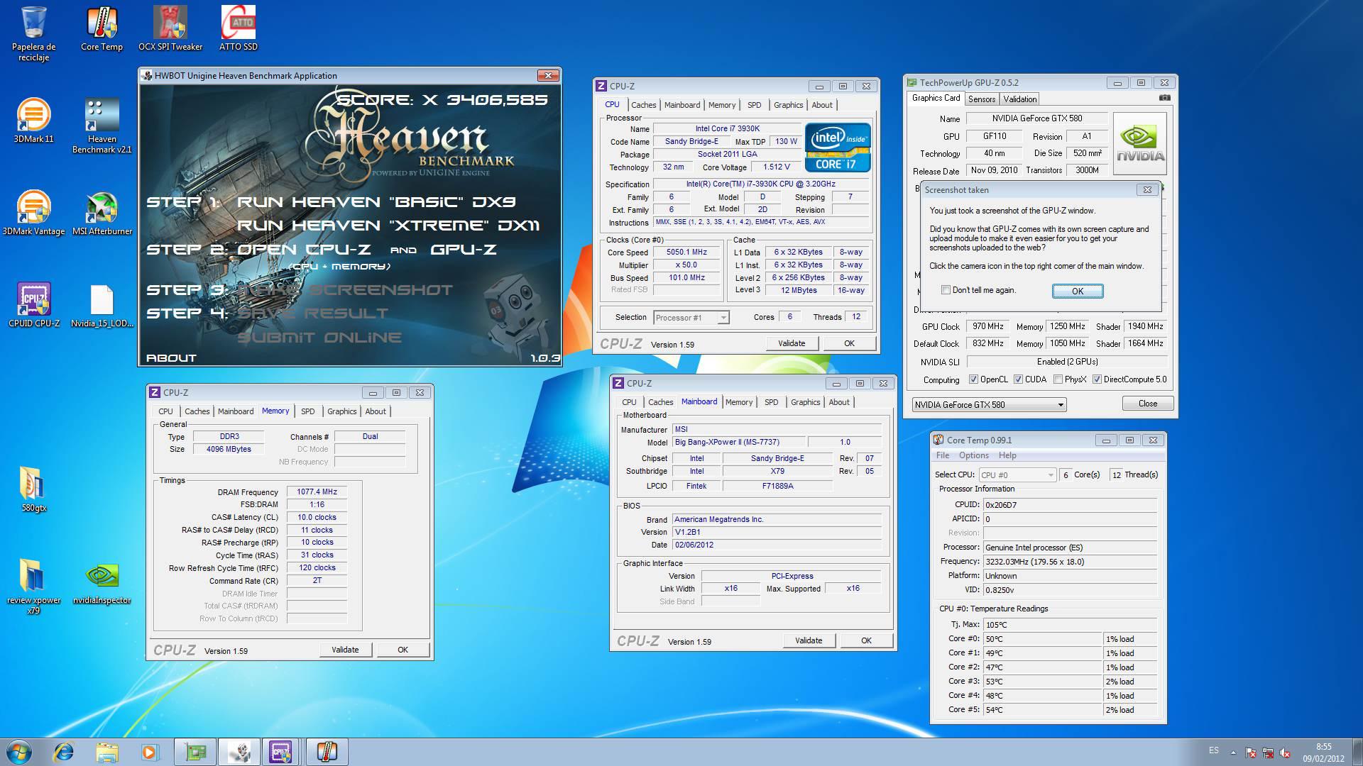Click the ES language indicator in taskbar
The image size is (1363, 766).
(1214, 750)
